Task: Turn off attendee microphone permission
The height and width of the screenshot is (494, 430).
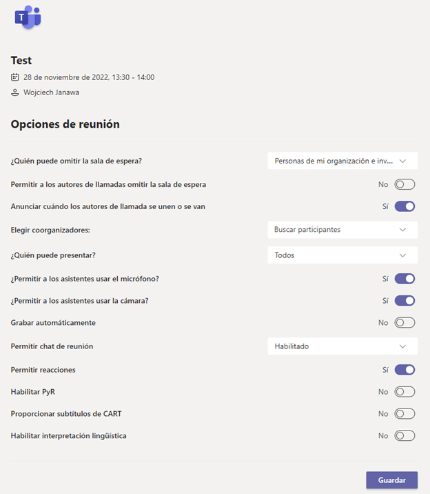Action: (x=405, y=279)
